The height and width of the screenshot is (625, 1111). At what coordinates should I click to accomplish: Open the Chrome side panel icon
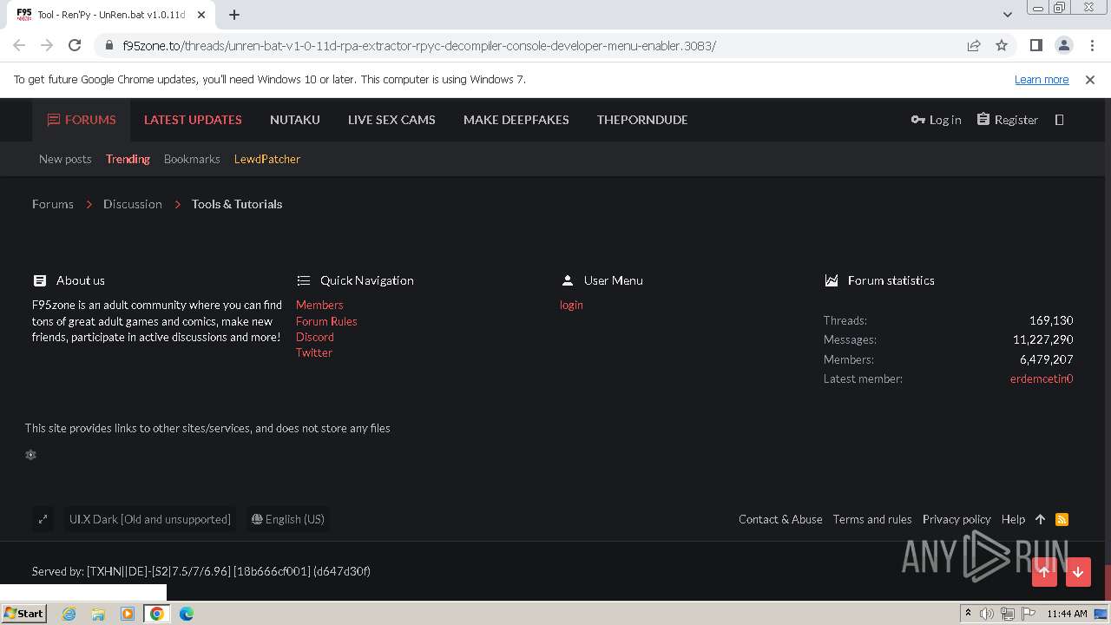click(x=1035, y=45)
